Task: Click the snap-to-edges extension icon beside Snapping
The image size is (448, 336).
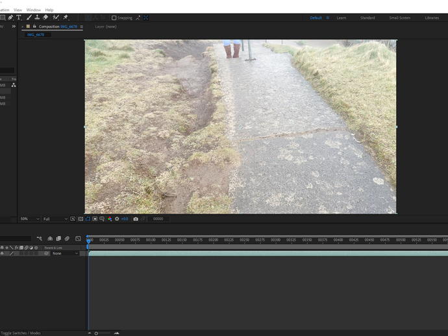Action: tap(138, 18)
